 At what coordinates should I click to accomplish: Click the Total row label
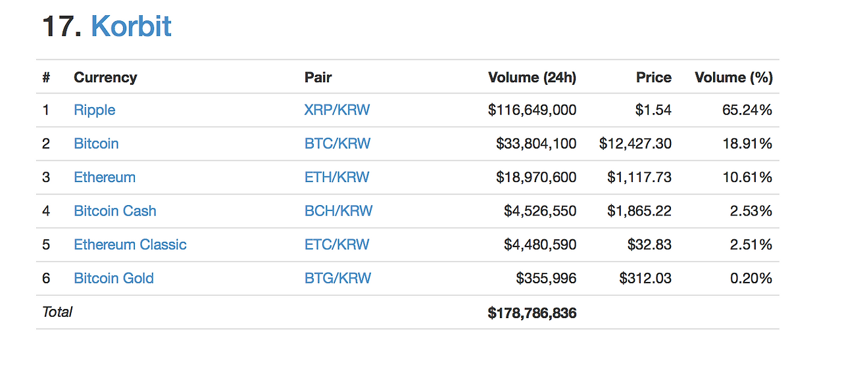(x=57, y=312)
